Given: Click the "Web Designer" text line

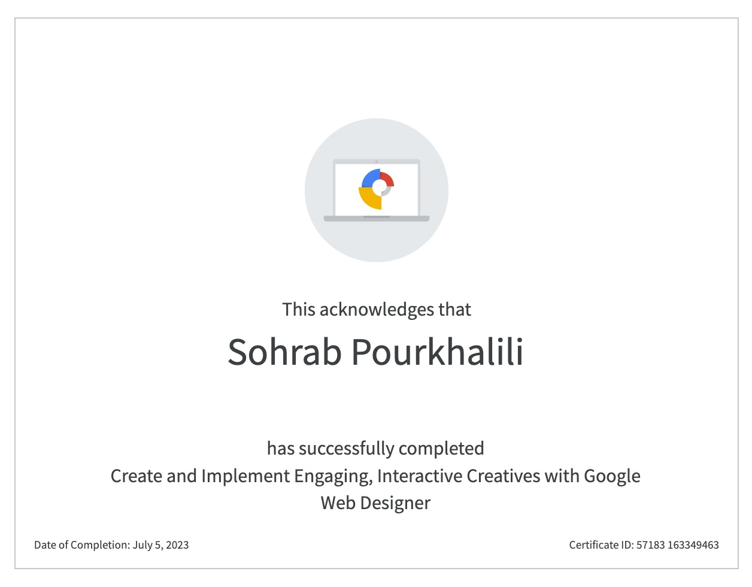Looking at the screenshot, I should 375,503.
